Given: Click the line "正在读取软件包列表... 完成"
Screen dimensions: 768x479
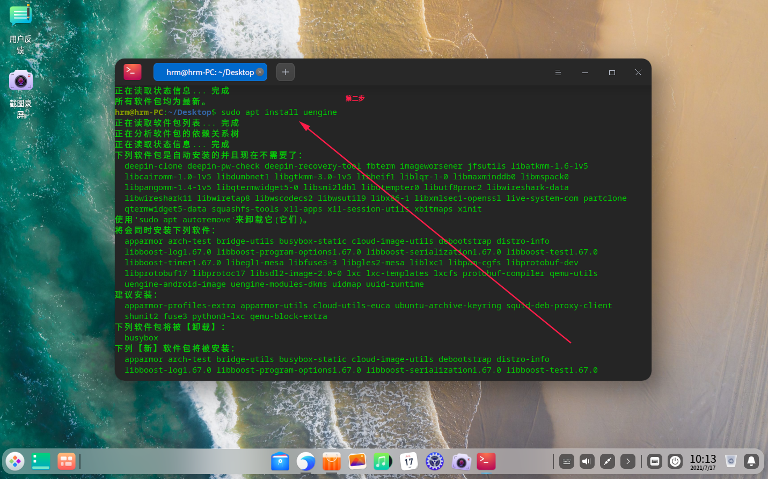Looking at the screenshot, I should point(177,123).
